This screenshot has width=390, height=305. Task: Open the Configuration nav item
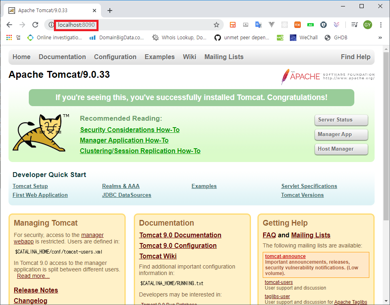click(115, 57)
